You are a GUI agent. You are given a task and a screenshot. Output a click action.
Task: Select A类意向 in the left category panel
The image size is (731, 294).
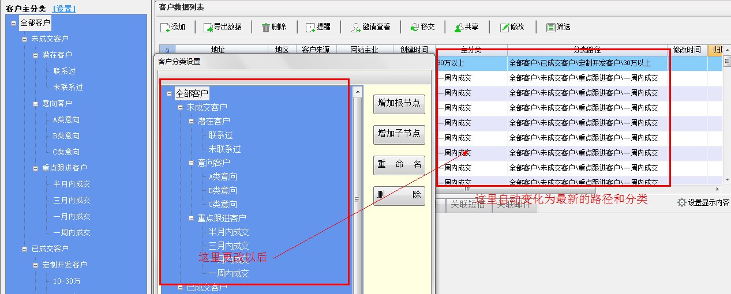click(66, 120)
